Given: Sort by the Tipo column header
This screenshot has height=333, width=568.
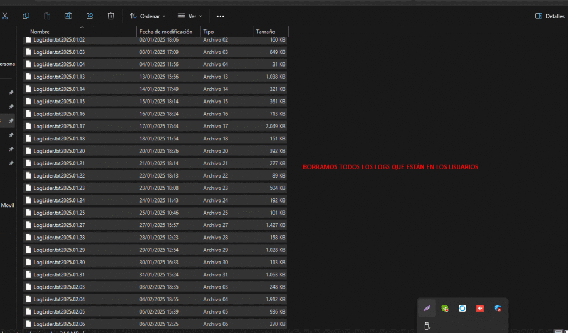Looking at the screenshot, I should pos(209,32).
